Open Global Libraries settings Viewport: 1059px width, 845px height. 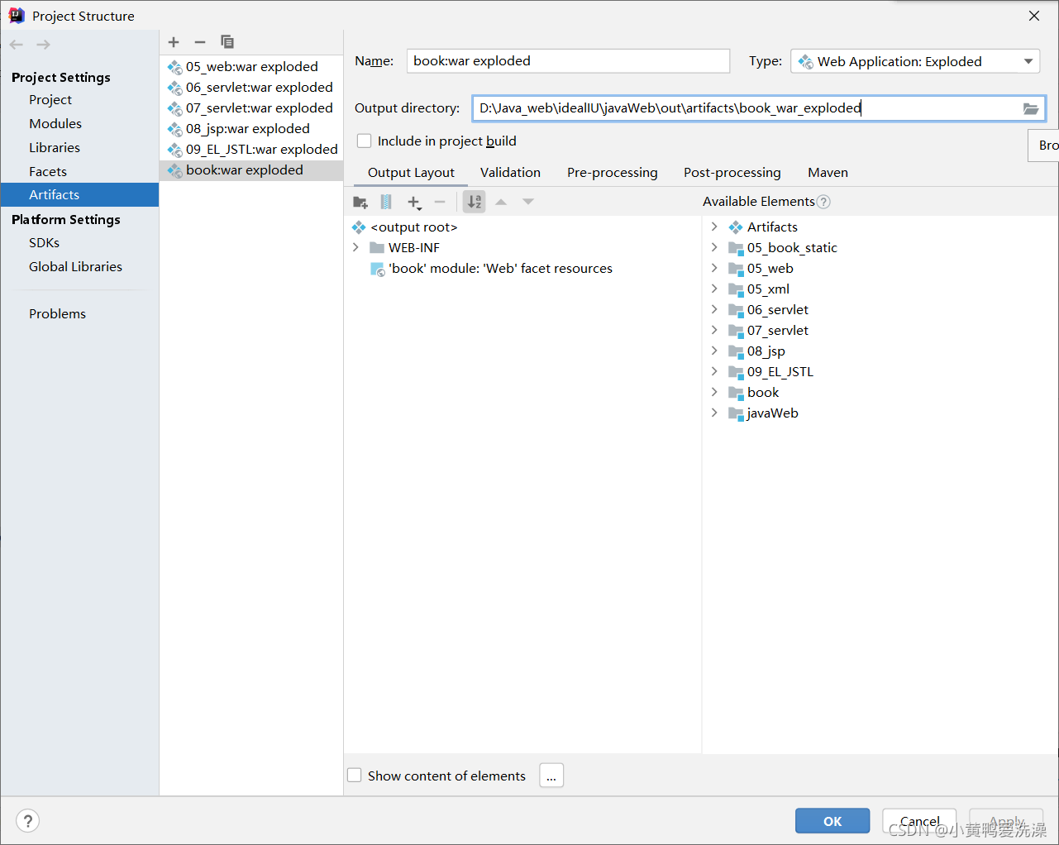75,267
